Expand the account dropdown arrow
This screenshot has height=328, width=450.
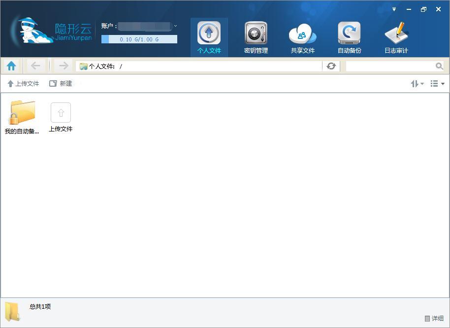tap(175, 26)
